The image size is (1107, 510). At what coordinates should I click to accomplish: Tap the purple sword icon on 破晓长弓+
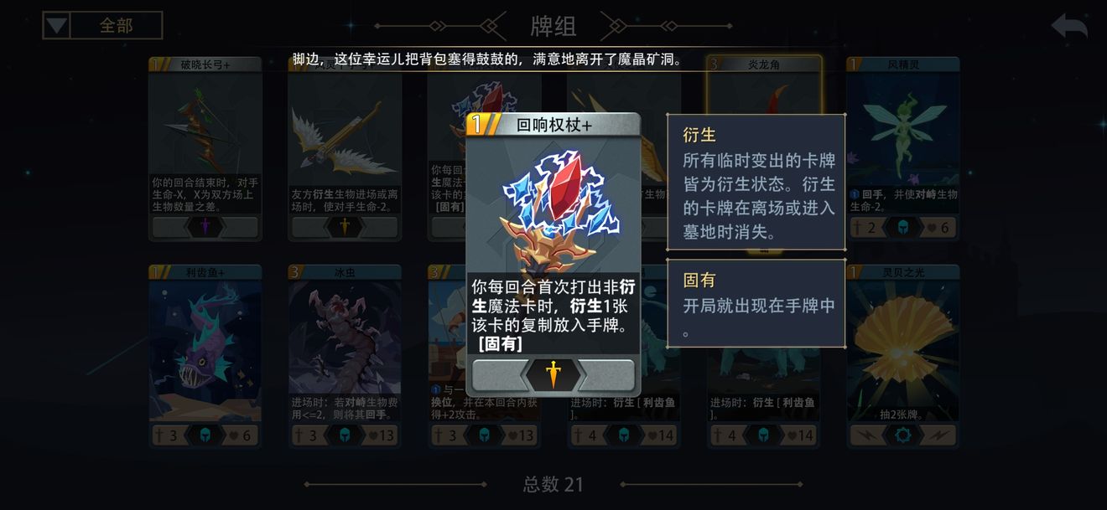[205, 227]
